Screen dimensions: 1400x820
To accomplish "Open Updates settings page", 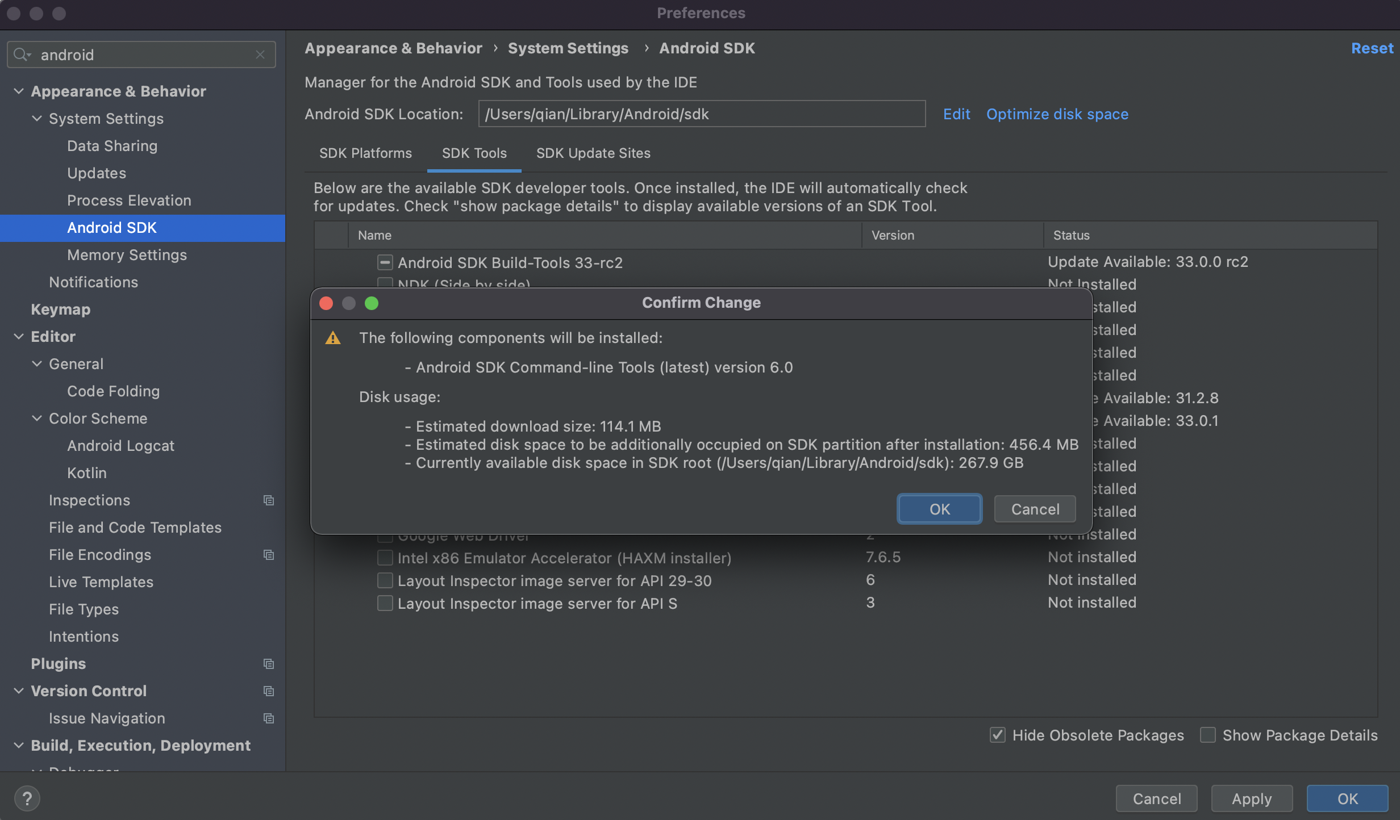I will click(x=97, y=173).
